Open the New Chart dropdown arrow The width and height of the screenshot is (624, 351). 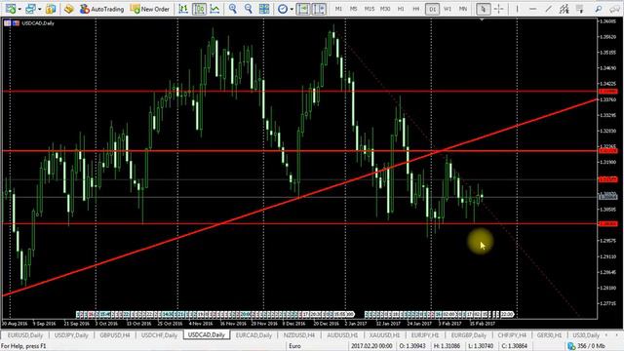pos(19,9)
